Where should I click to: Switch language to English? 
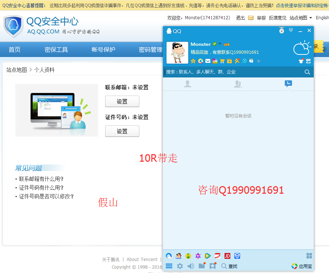[x=322, y=18]
